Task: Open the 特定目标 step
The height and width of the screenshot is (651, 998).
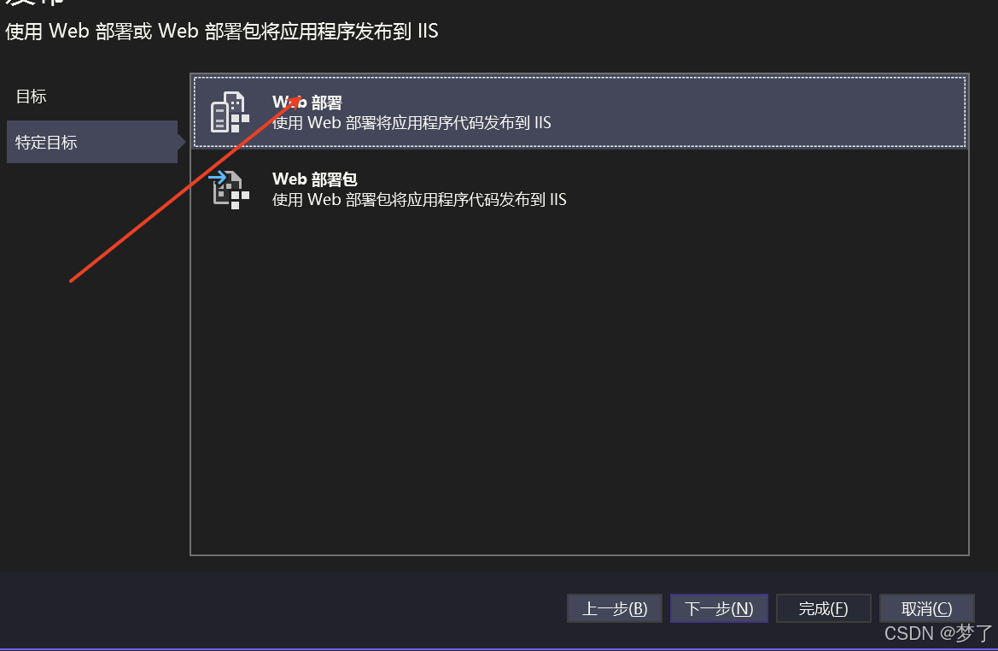Action: coord(92,142)
